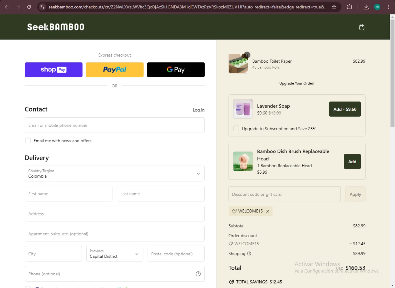Focus the City field
Screen dimensions: 395x288
[x=53, y=254]
